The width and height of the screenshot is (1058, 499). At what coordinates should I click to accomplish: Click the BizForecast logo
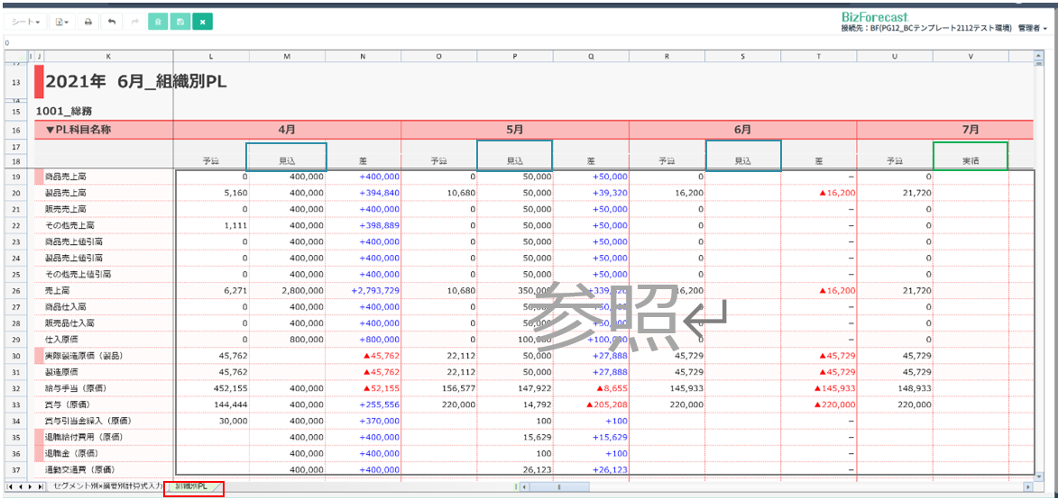873,16
